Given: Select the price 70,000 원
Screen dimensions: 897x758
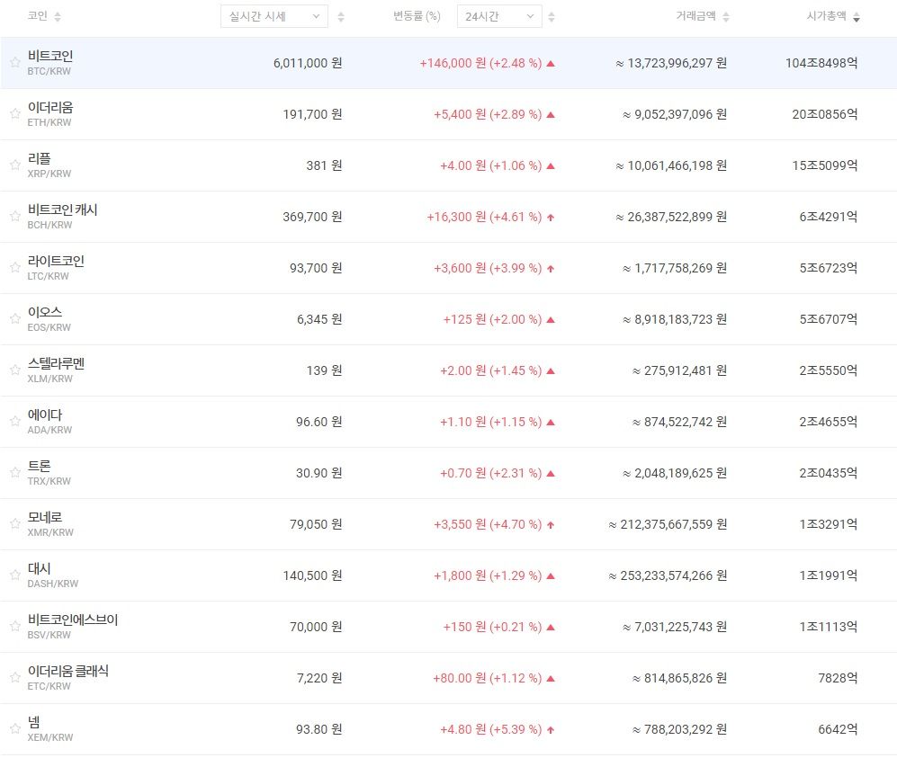Looking at the screenshot, I should tap(316, 627).
